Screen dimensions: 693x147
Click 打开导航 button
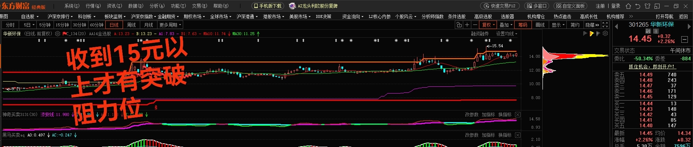pos(664,16)
